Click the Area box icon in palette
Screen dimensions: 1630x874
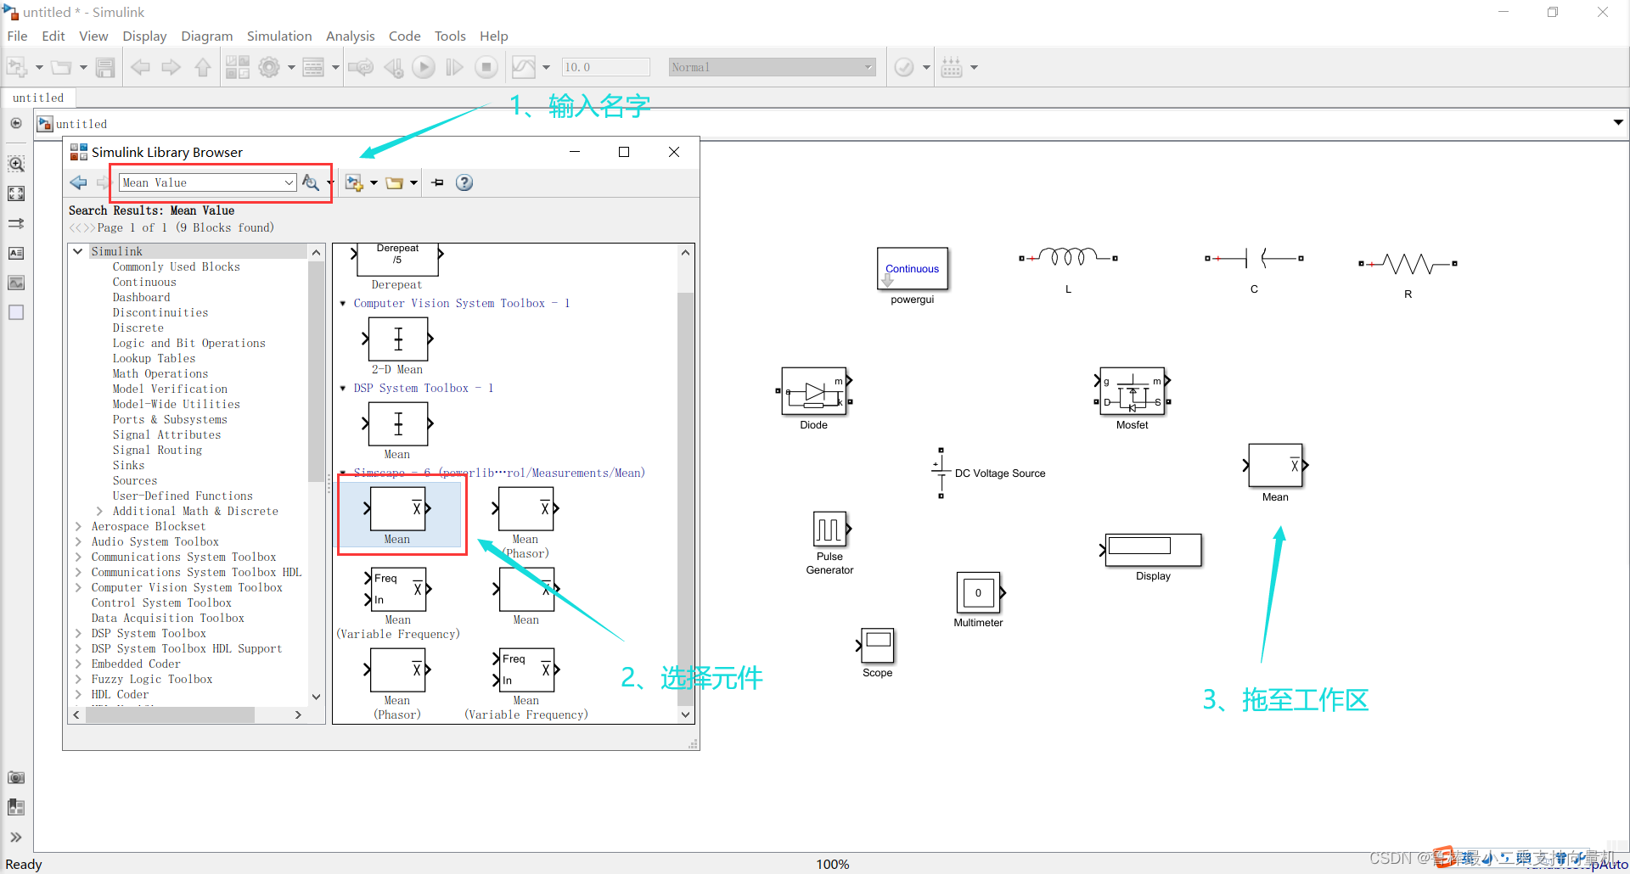[16, 312]
